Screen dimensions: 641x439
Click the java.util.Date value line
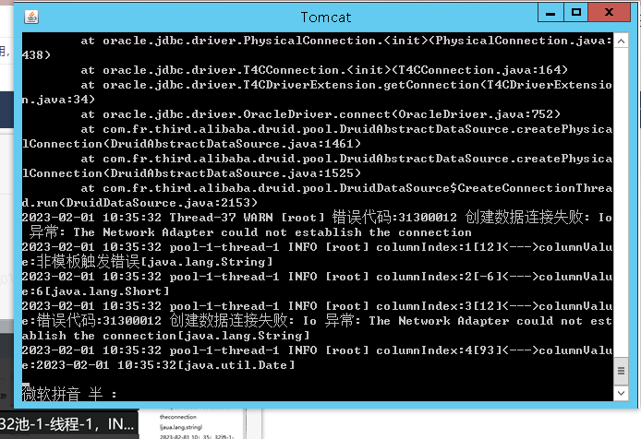point(158,365)
